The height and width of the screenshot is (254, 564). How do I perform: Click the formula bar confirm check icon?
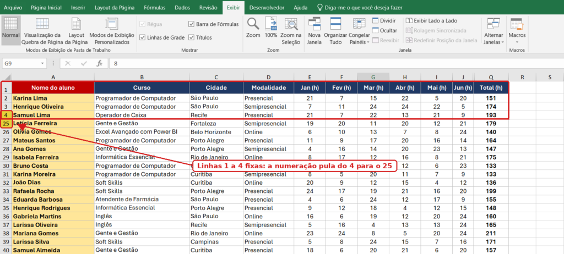coord(84,64)
